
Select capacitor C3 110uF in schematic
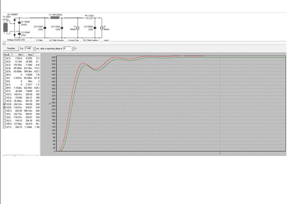(45, 28)
